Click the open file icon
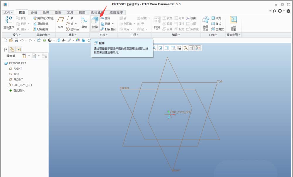293x177 pixels. [11, 40]
